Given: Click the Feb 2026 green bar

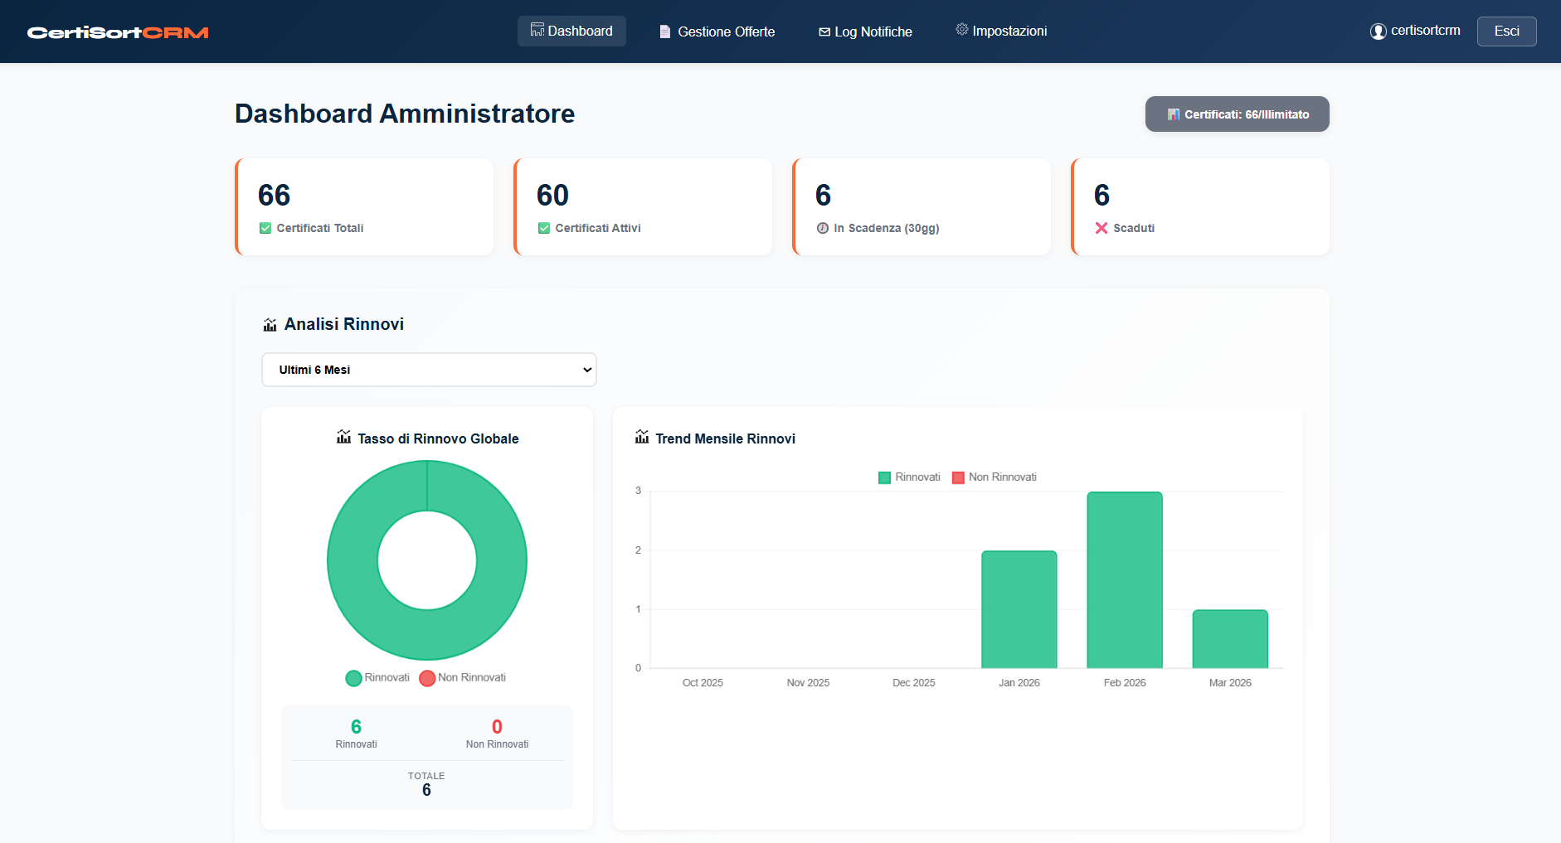Looking at the screenshot, I should click(x=1124, y=580).
